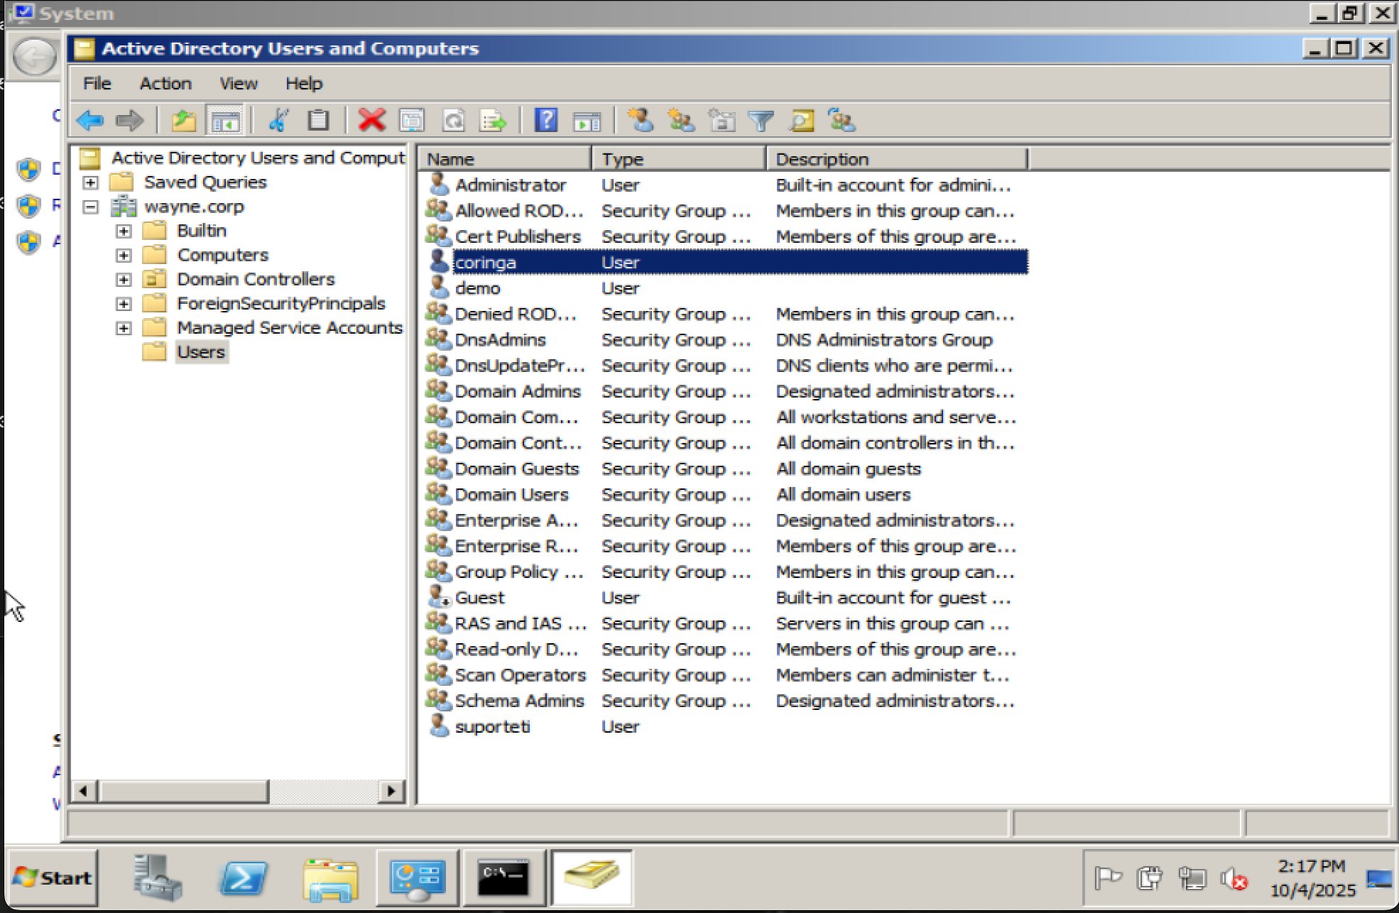Expand the Computers container

124,255
